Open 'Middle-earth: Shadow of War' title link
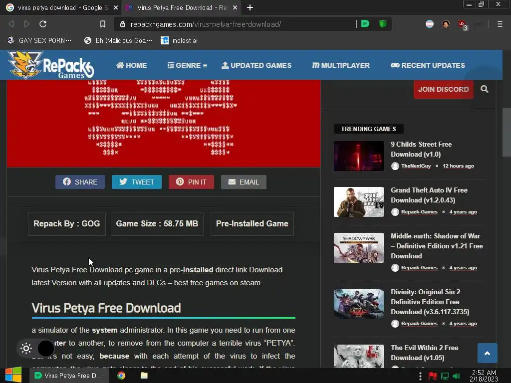 tap(437, 246)
